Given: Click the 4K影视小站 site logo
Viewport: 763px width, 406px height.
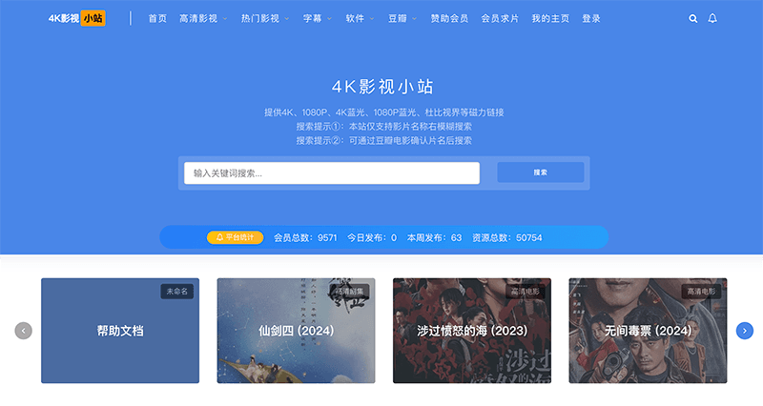Looking at the screenshot, I should pyautogui.click(x=77, y=18).
